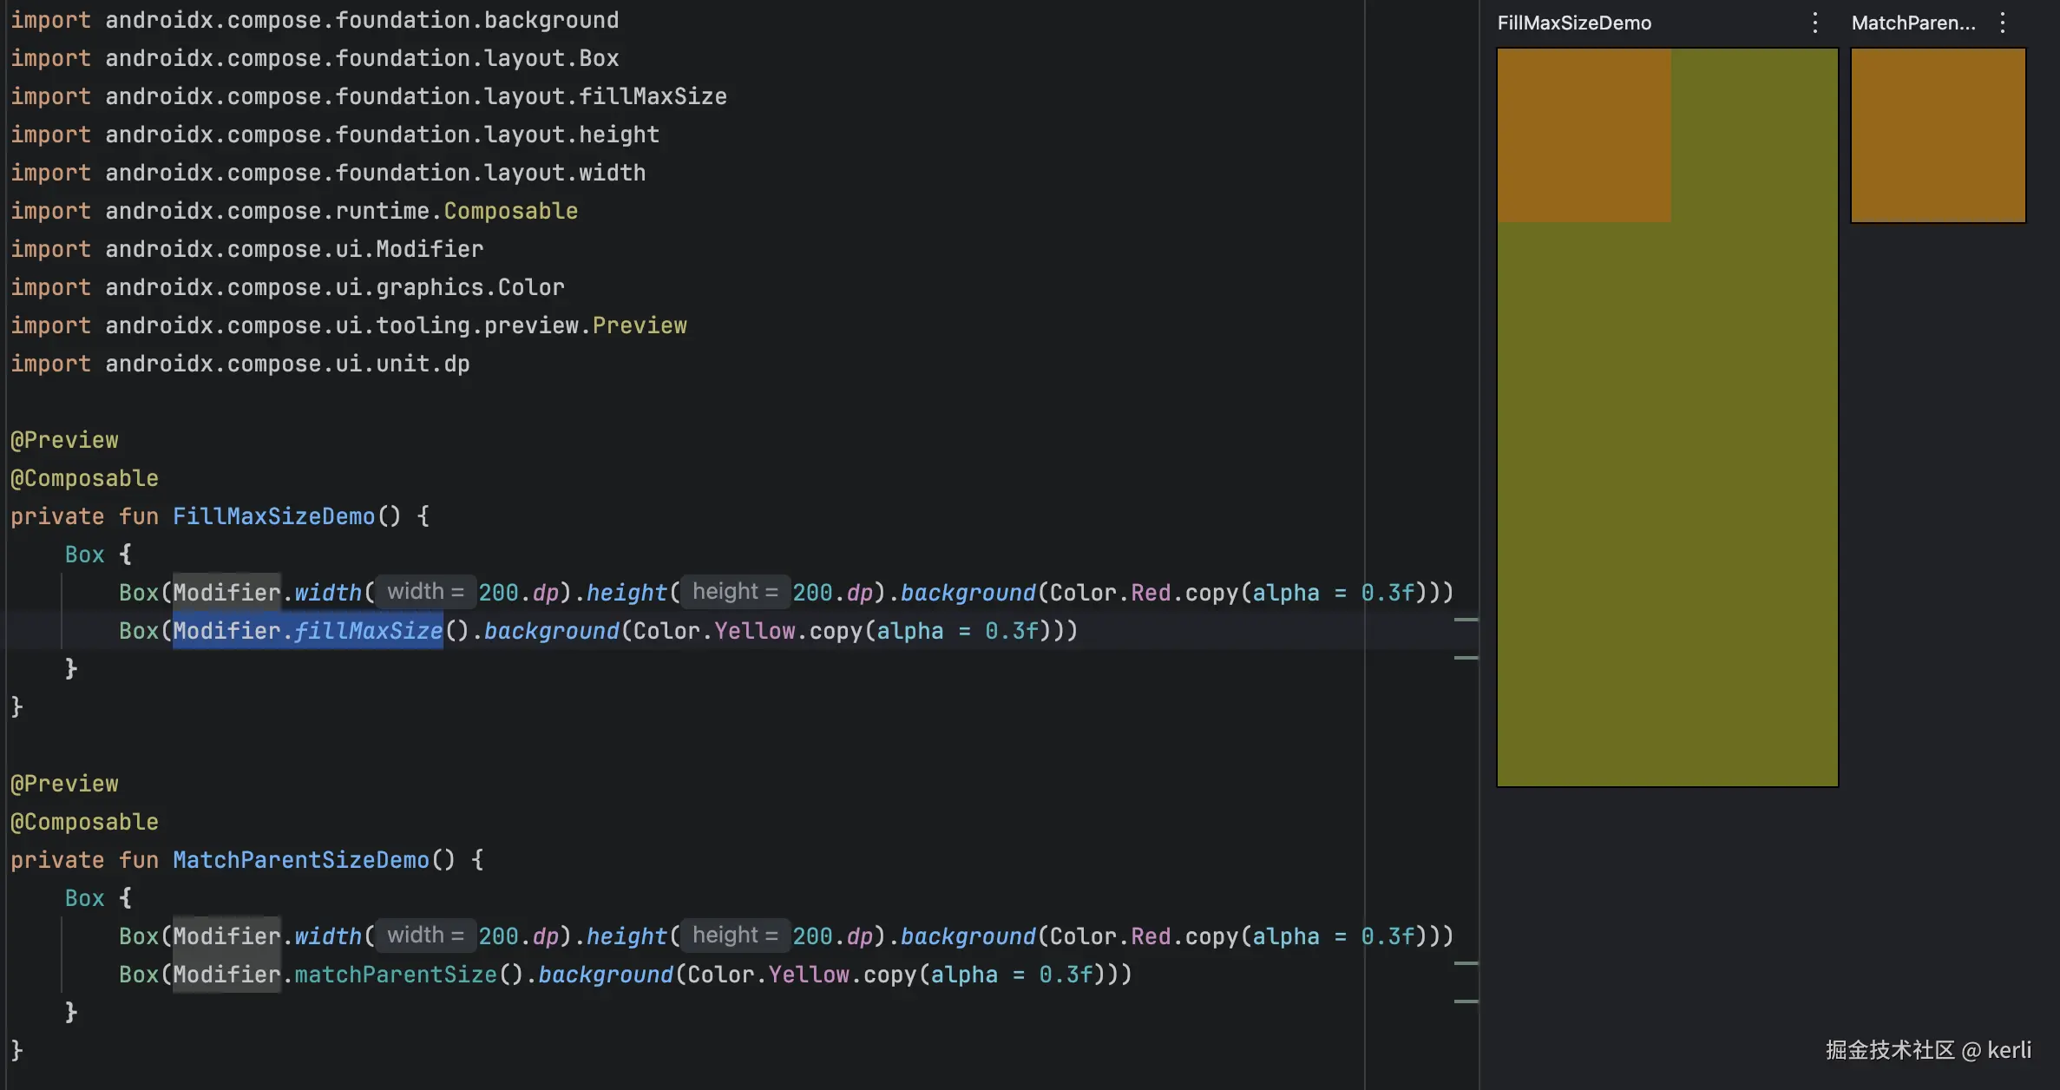2060x1090 pixels.
Task: Click orange square inside FillMaxSizeDemo preview
Action: (x=1584, y=135)
